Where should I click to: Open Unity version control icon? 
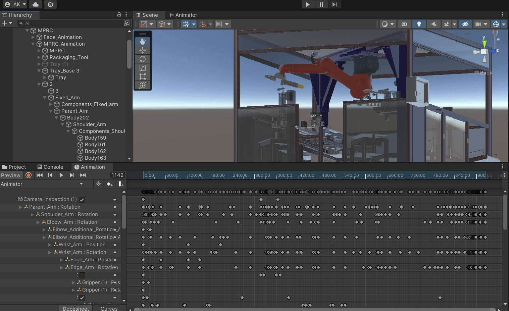50,4
